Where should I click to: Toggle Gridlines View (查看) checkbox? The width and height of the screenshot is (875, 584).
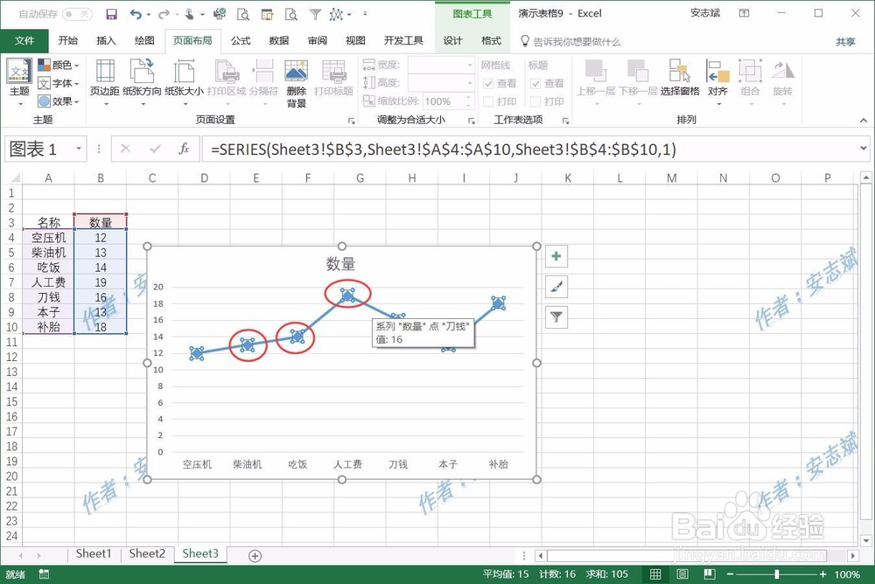click(x=488, y=84)
